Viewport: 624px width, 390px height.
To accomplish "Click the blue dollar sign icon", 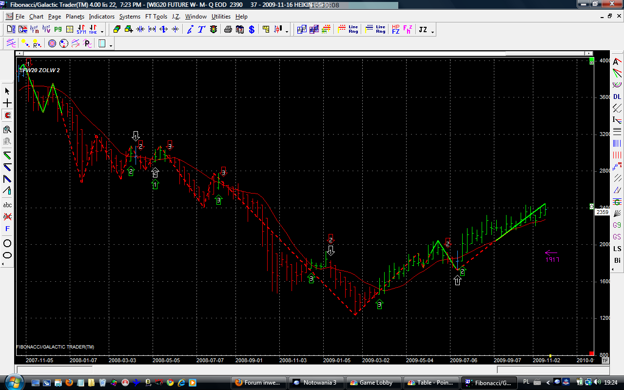I will [252, 30].
